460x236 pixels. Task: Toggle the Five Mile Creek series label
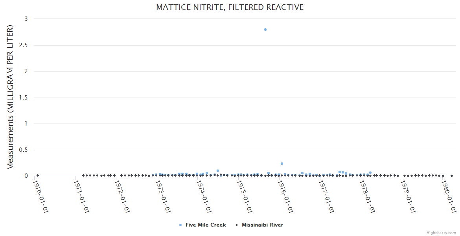[x=205, y=225]
